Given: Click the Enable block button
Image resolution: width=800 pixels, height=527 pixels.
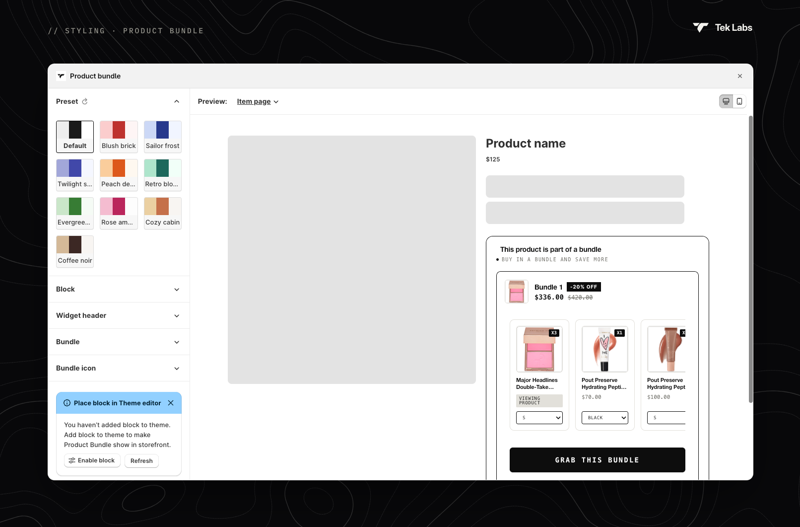Looking at the screenshot, I should (92, 460).
